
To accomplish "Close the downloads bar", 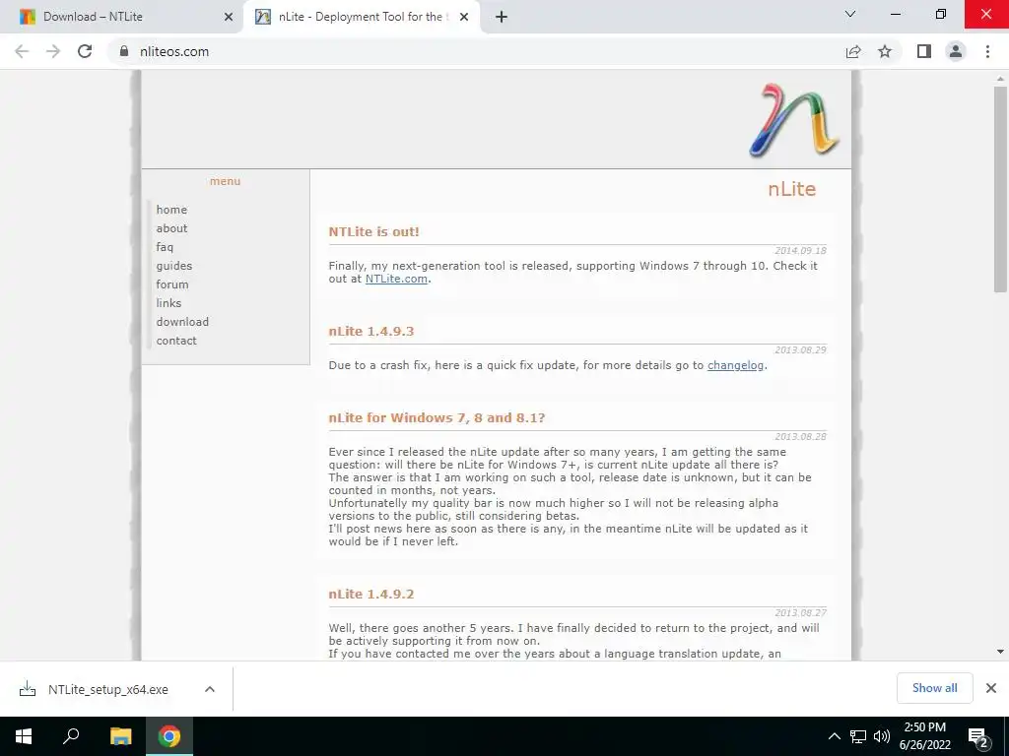I will [x=991, y=688].
